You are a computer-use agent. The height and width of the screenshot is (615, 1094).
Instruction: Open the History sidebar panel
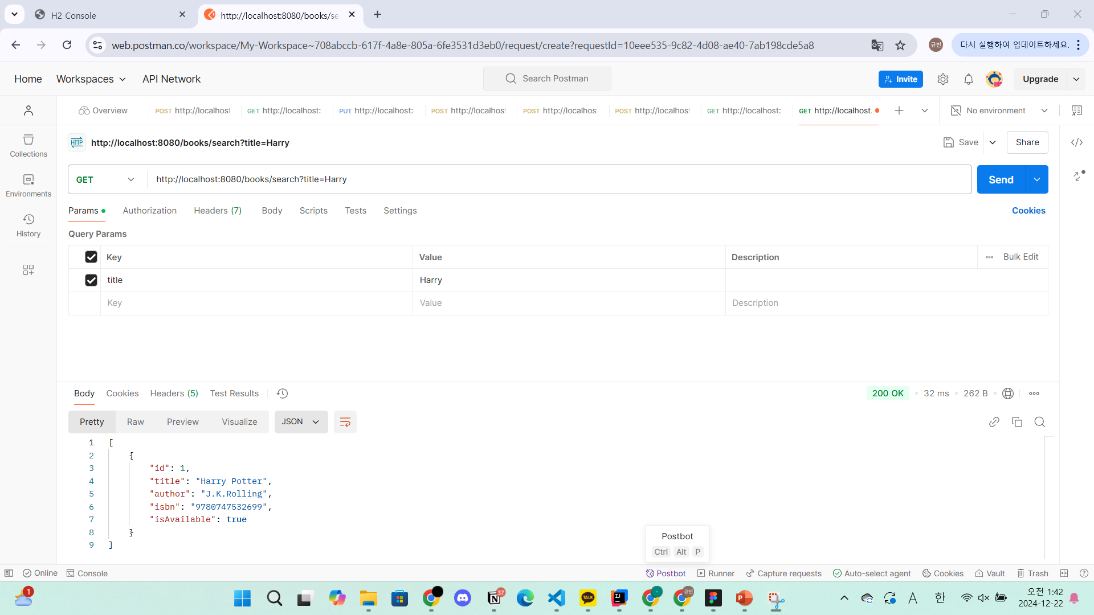tap(28, 225)
